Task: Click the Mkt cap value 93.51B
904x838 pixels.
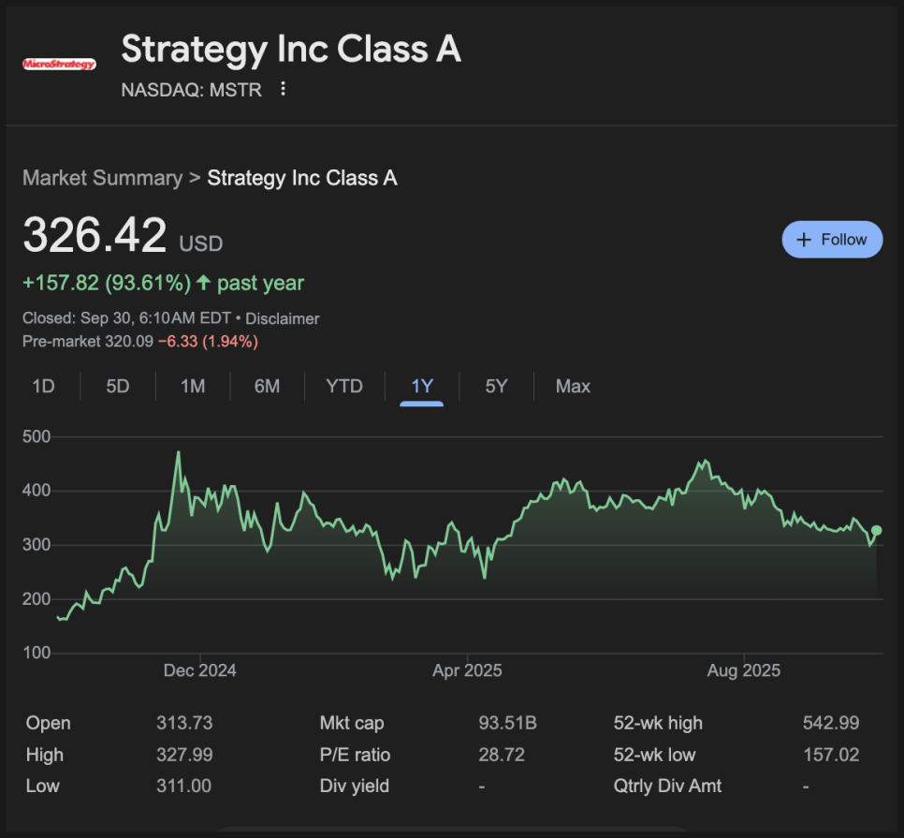Action: click(507, 723)
